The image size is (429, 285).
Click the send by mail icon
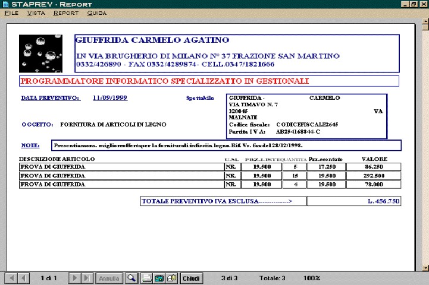pos(172,278)
